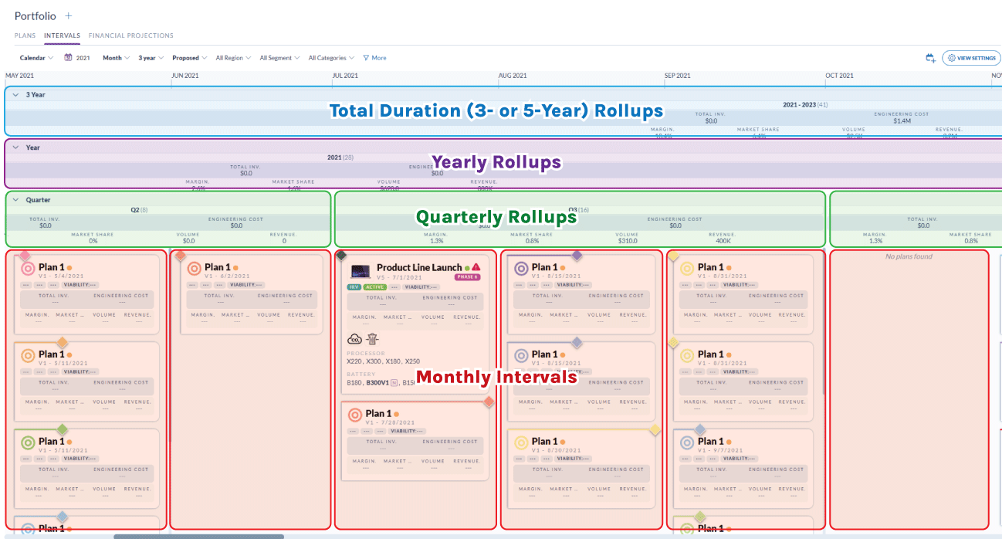1002x539 pixels.
Task: Click the red warning icon on Product Line Launch
Action: [476, 267]
